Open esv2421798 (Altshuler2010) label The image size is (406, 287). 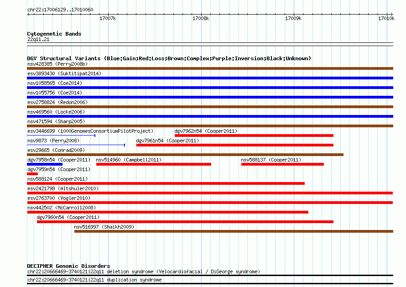63,188
